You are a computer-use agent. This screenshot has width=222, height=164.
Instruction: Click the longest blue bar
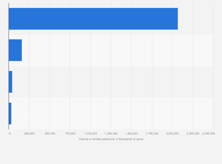[x=93, y=19]
